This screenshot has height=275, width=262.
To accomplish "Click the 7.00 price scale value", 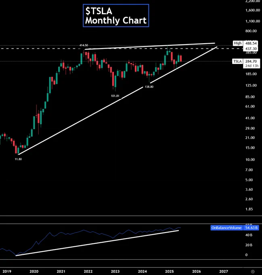I will (249, 170).
